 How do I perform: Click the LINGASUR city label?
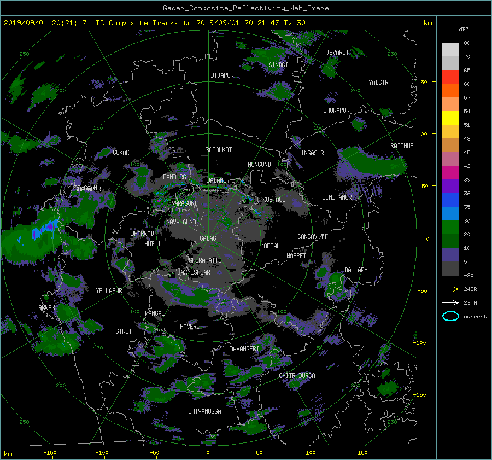pos(311,153)
